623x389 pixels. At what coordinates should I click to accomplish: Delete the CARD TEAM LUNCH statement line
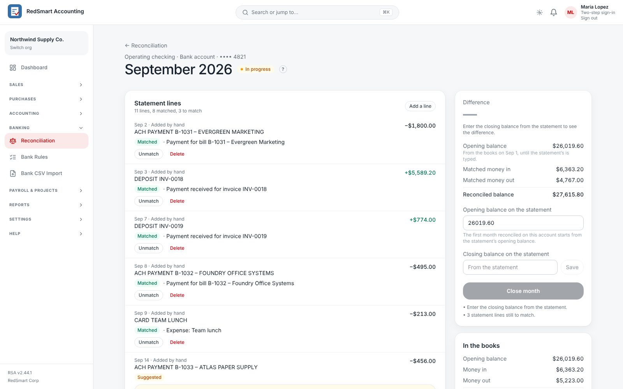coord(177,342)
